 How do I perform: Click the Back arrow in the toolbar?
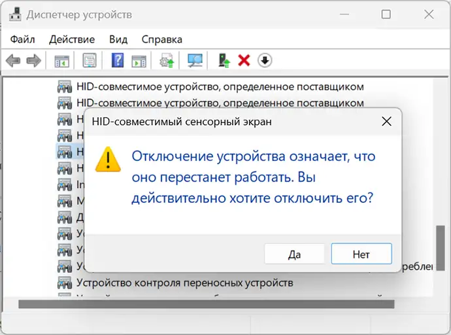(x=13, y=61)
